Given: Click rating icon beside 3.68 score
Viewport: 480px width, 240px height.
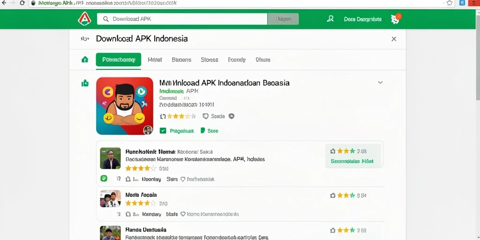Looking at the screenshot, I should coord(333,230).
